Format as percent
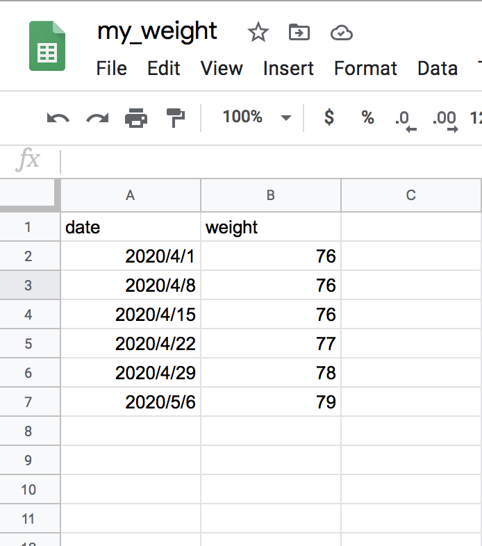 tap(367, 117)
